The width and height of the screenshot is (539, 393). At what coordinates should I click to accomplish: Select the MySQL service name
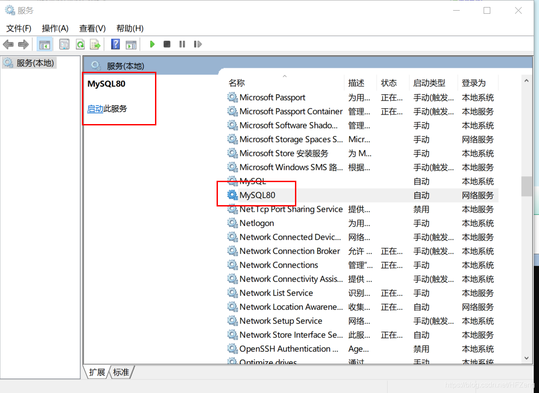click(253, 181)
